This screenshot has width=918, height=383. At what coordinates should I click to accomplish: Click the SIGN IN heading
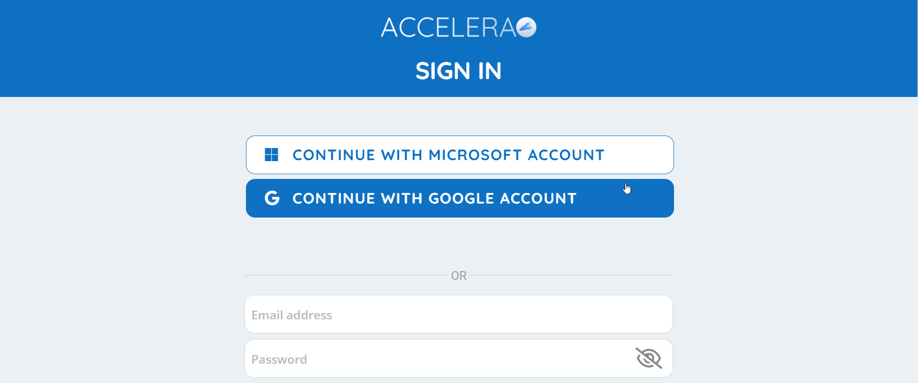click(x=459, y=71)
